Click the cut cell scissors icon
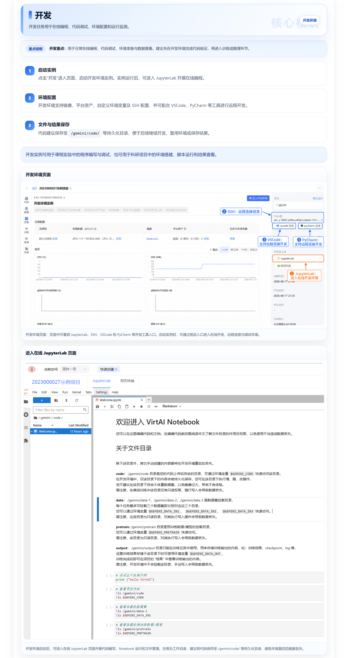This screenshot has width=349, height=658. 112,406
